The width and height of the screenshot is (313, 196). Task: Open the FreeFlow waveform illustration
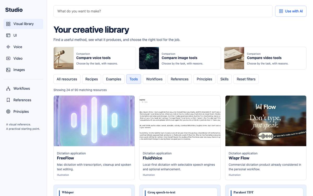(94, 121)
